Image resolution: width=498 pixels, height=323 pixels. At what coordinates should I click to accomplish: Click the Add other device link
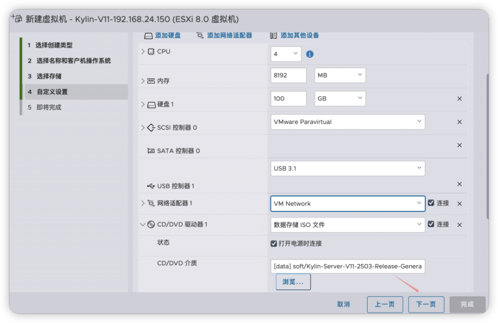point(300,35)
